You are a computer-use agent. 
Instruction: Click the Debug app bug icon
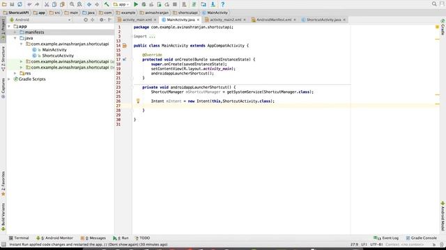(144, 4)
